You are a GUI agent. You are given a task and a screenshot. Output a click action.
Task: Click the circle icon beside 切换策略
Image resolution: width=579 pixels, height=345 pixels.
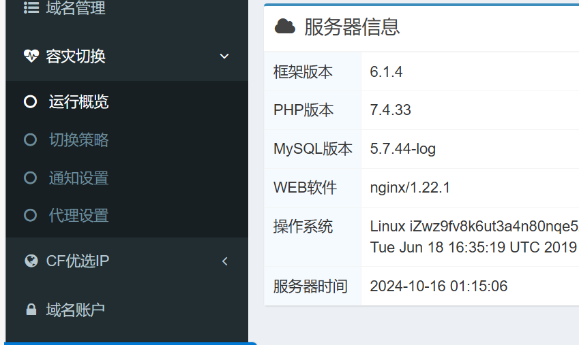[x=30, y=140]
